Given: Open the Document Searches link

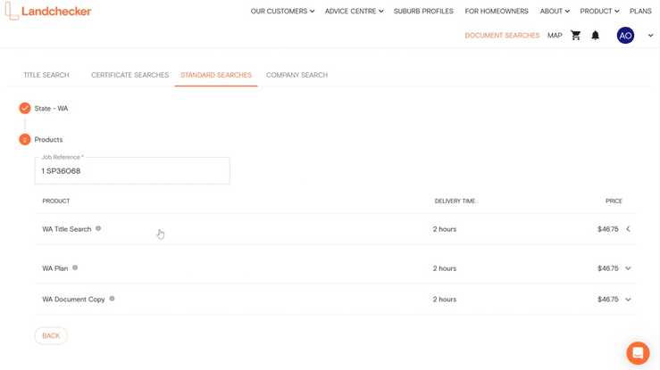Looking at the screenshot, I should 502,36.
